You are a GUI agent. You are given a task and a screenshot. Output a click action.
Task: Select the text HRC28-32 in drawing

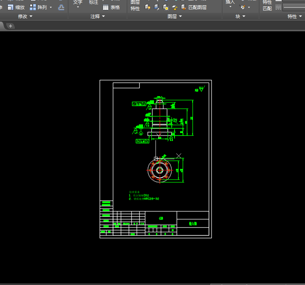(x=151, y=199)
